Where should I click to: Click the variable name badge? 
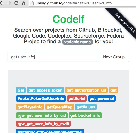(x=78, y=42)
